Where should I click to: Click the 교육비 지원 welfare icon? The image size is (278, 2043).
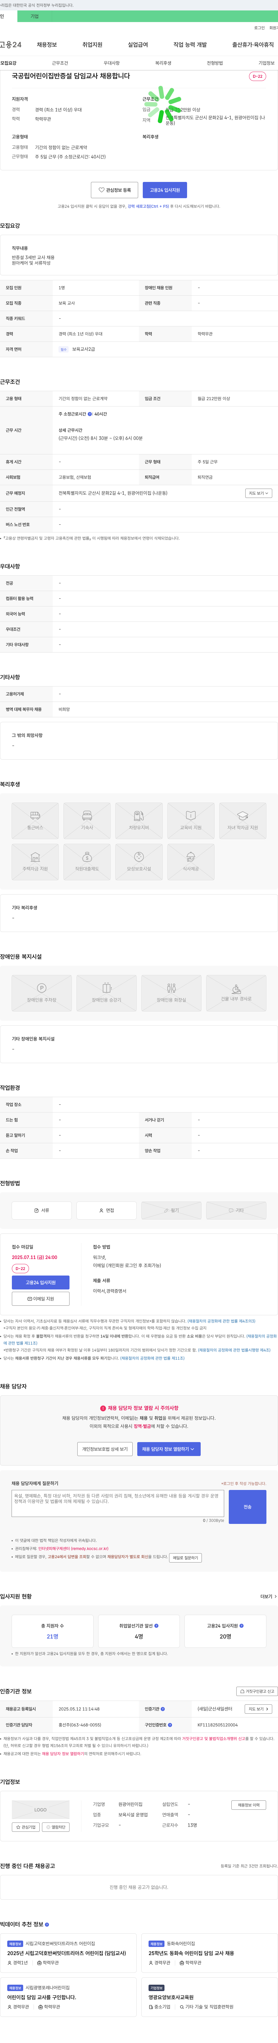(191, 821)
